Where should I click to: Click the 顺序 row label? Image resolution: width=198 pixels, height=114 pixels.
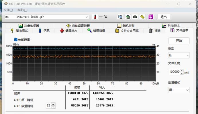[x=17, y=94]
